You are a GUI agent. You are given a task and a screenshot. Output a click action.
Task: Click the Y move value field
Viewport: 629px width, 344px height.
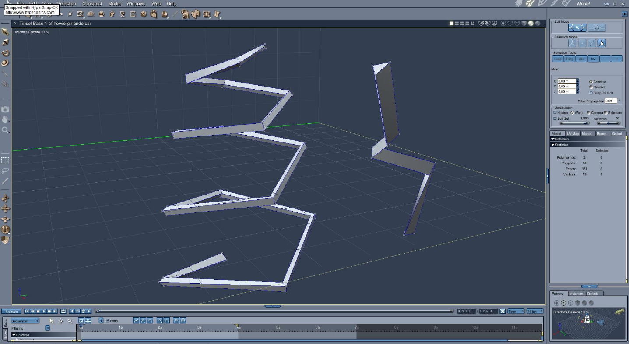pyautogui.click(x=567, y=86)
